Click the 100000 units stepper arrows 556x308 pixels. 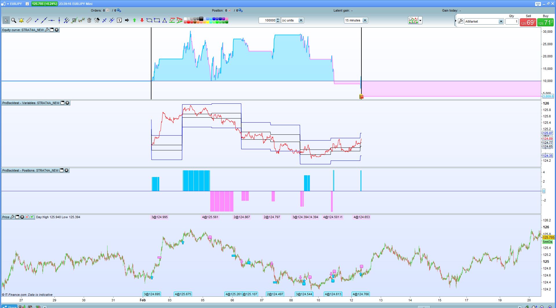[x=278, y=20]
